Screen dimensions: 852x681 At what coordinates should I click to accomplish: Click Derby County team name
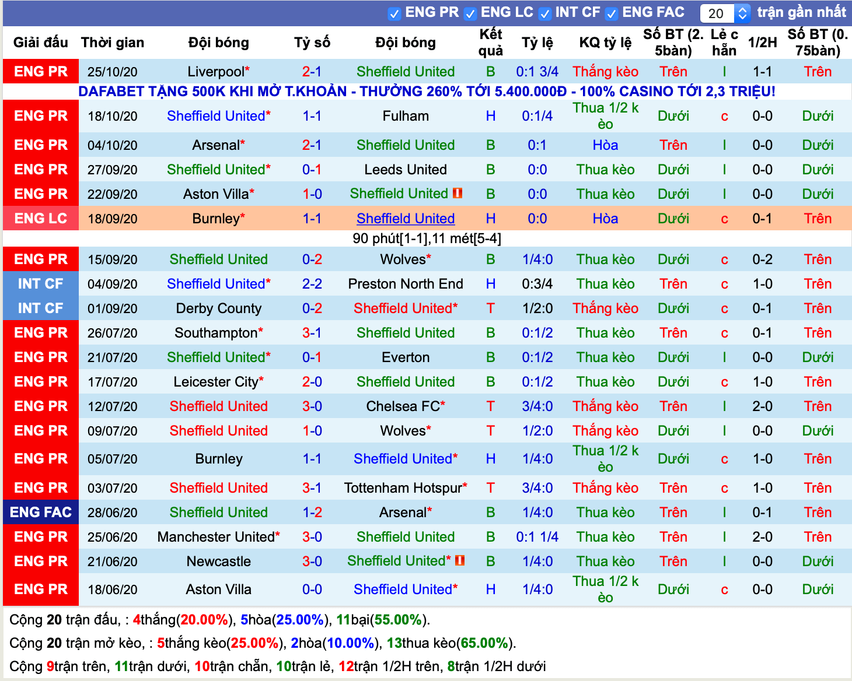pos(219,308)
